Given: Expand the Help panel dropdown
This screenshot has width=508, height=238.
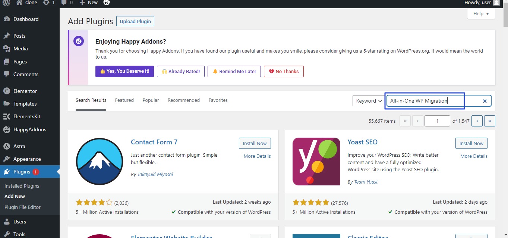Looking at the screenshot, I should click(481, 14).
